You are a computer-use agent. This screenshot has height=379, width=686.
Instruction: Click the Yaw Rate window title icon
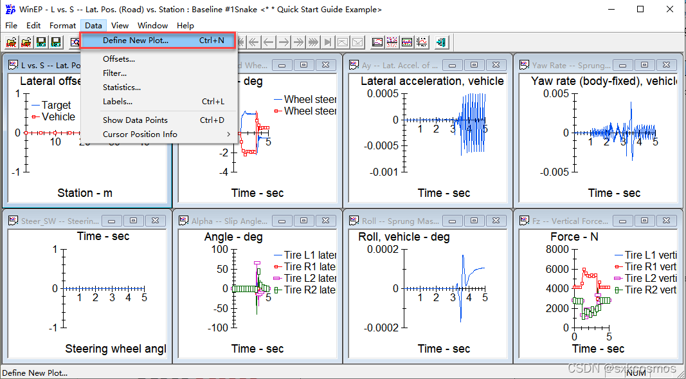pos(524,65)
